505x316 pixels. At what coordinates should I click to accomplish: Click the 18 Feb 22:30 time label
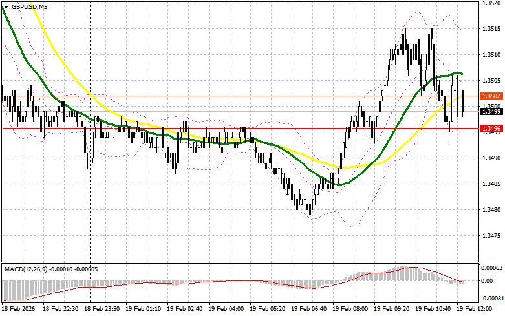(60, 309)
